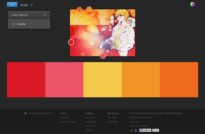Open All Themes footer link

[x=91, y=117]
